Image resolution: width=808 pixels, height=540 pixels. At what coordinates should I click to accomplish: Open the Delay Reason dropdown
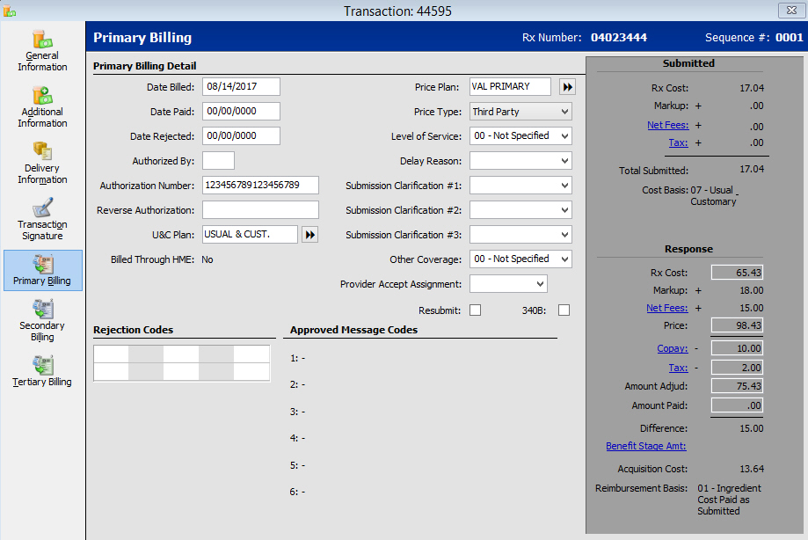pos(563,160)
